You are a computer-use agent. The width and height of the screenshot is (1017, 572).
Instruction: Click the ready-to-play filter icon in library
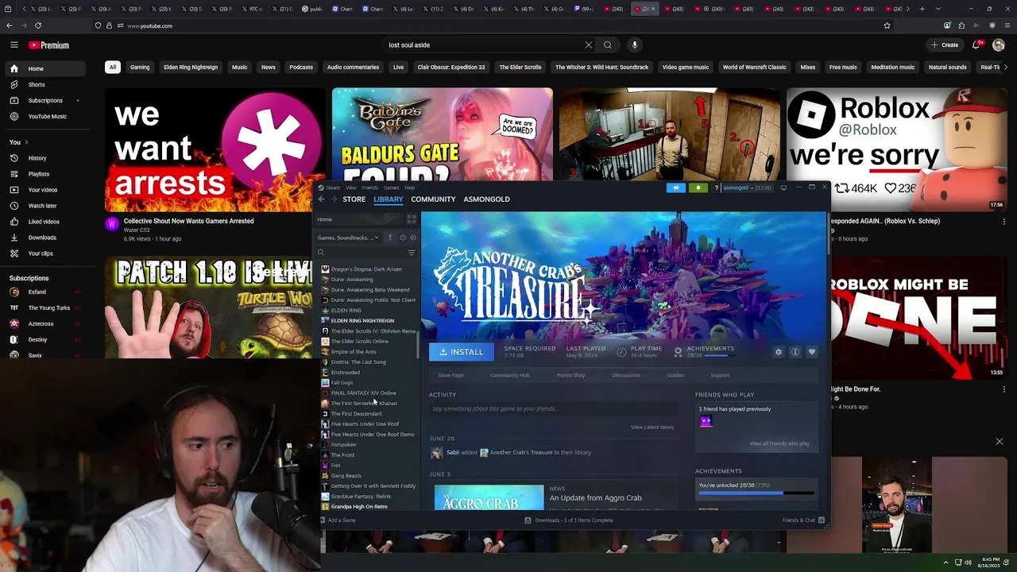[x=412, y=238]
